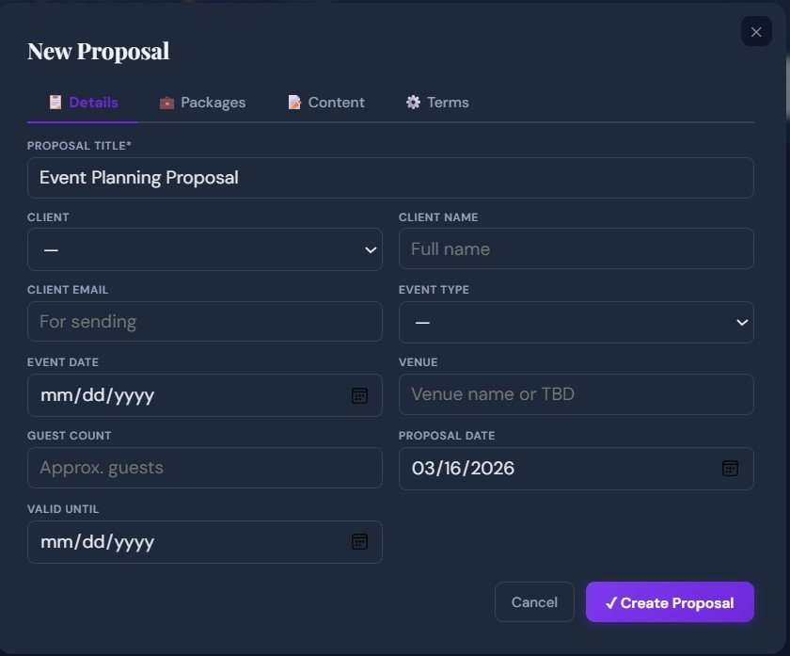Screen dimensions: 790x656
Task: Click the briefcase icon beside Packages
Action: click(x=166, y=103)
